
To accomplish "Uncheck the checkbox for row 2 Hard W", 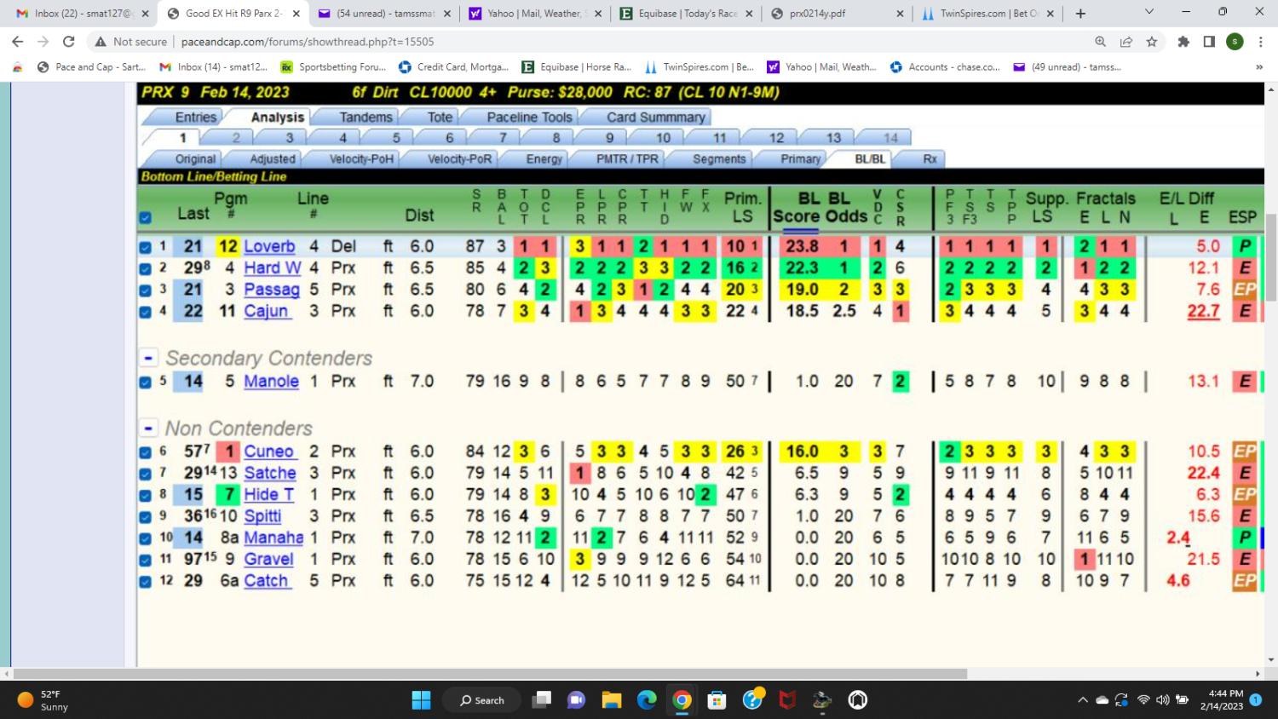I will click(145, 268).
